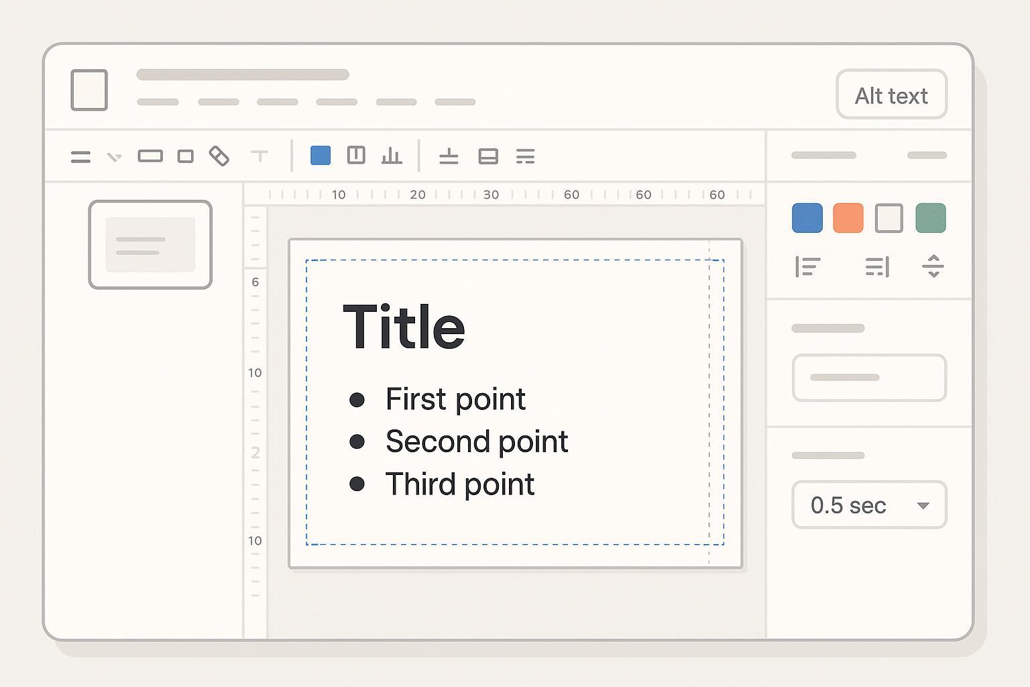Image resolution: width=1030 pixels, height=687 pixels.
Task: Choose the align-left icon in side panel
Action: (x=807, y=267)
